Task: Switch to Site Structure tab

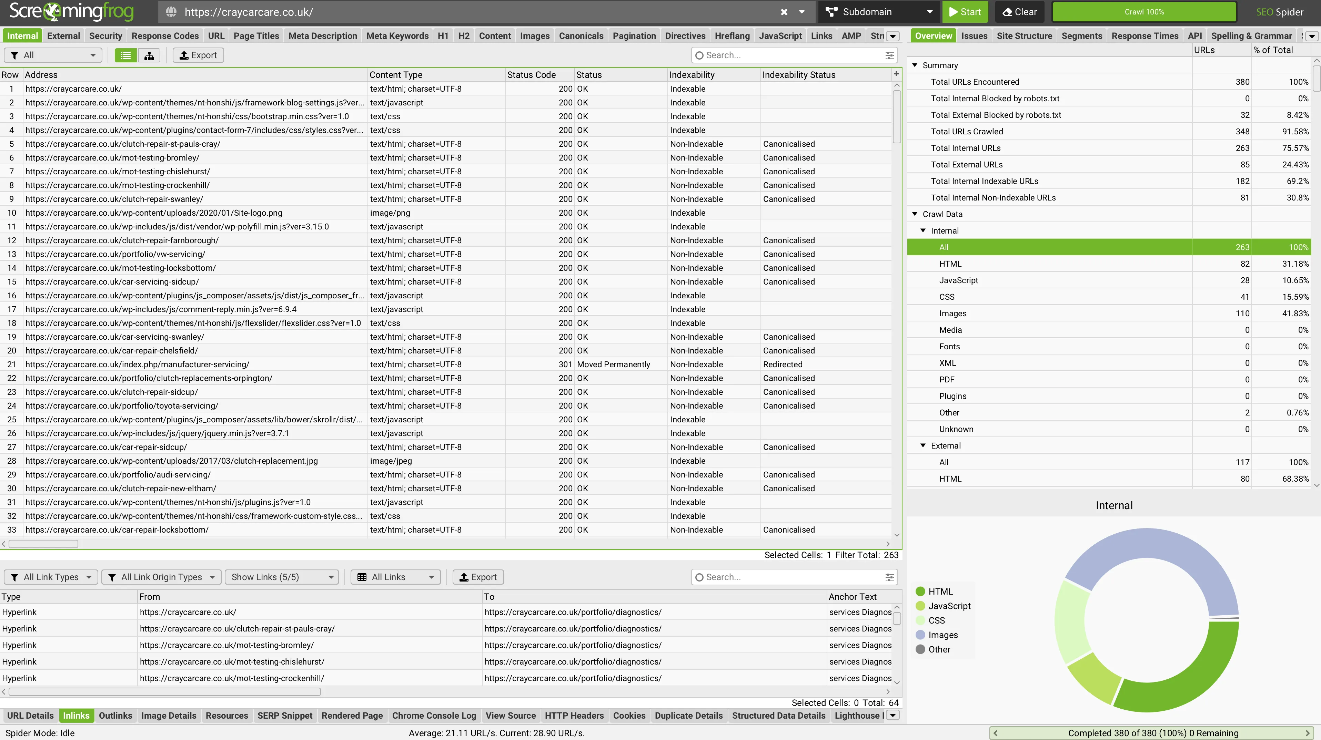Action: point(1024,36)
